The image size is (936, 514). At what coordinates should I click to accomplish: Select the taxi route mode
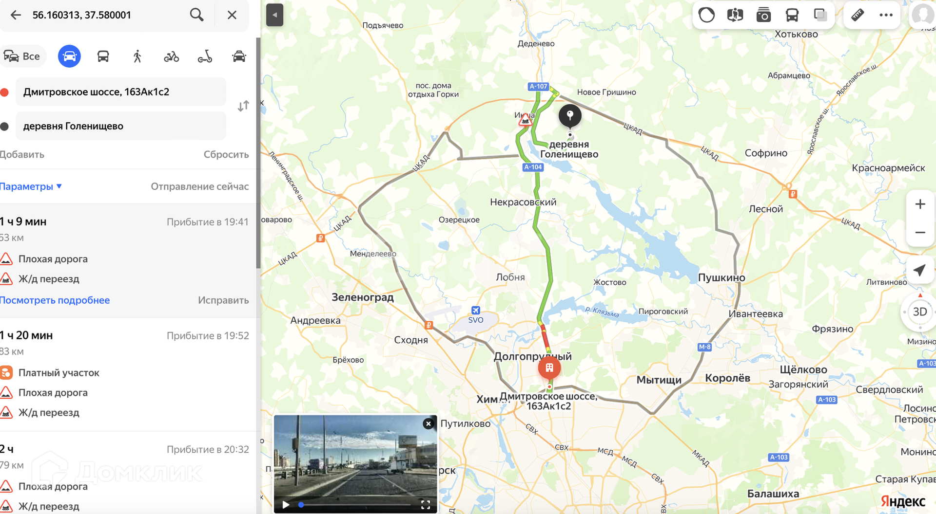(239, 56)
